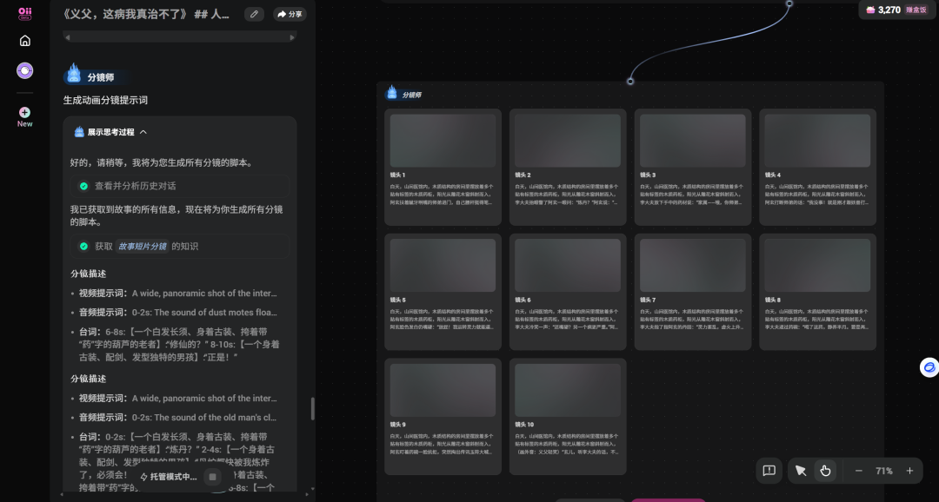Select the 镜头 10 thumbnail
The height and width of the screenshot is (502, 939).
point(568,390)
